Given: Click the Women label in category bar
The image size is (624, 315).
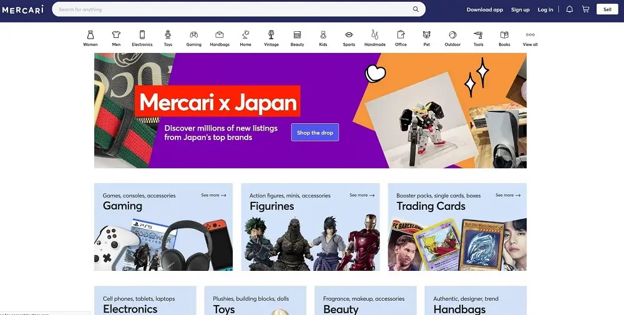Looking at the screenshot, I should (90, 44).
